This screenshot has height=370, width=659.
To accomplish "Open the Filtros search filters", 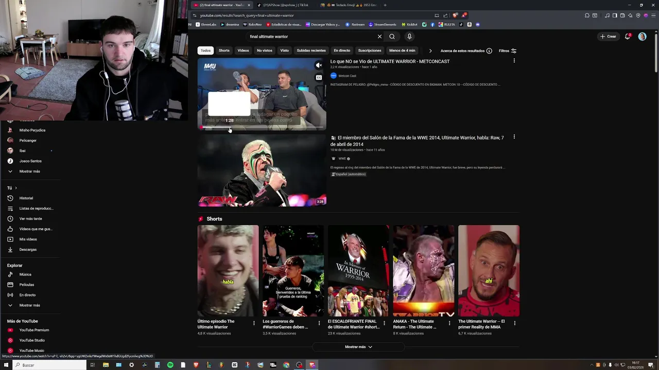I will pos(508,51).
